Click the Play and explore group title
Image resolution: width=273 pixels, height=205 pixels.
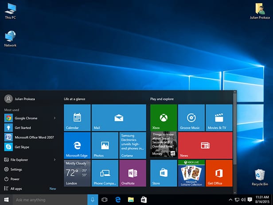click(x=162, y=99)
